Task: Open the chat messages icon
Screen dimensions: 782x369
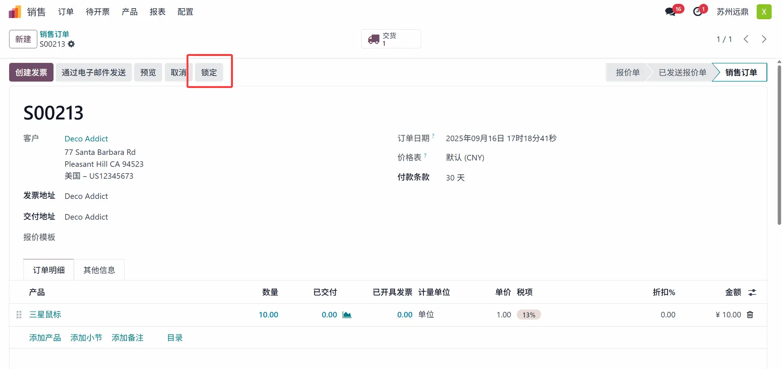Action: [x=670, y=12]
